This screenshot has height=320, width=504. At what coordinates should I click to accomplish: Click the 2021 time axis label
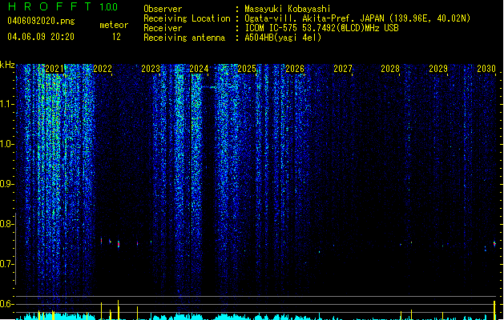(54, 69)
